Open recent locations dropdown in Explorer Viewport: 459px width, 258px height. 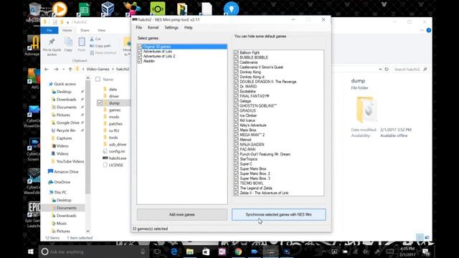[x=63, y=70]
